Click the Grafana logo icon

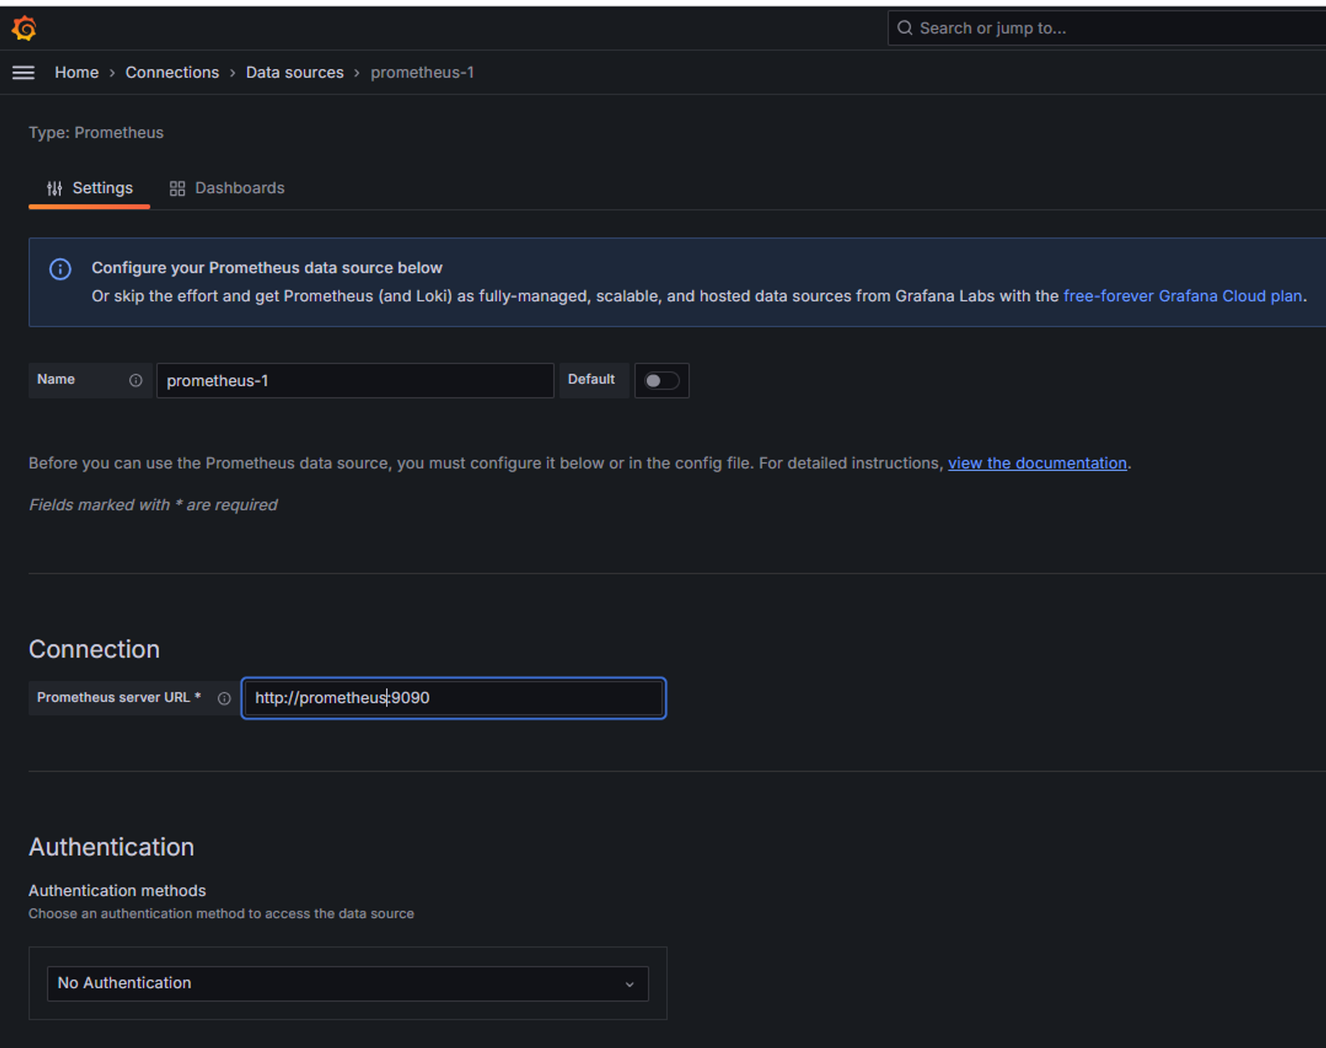(x=24, y=29)
